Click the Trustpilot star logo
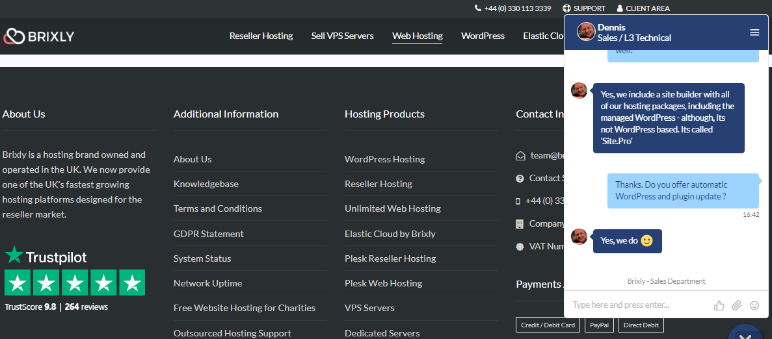The image size is (772, 339). click(x=14, y=255)
